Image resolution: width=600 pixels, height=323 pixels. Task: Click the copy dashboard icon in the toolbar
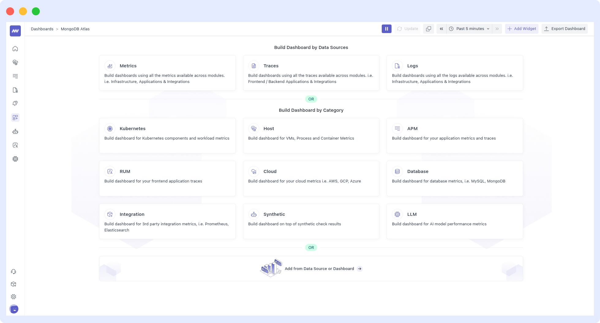[428, 28]
